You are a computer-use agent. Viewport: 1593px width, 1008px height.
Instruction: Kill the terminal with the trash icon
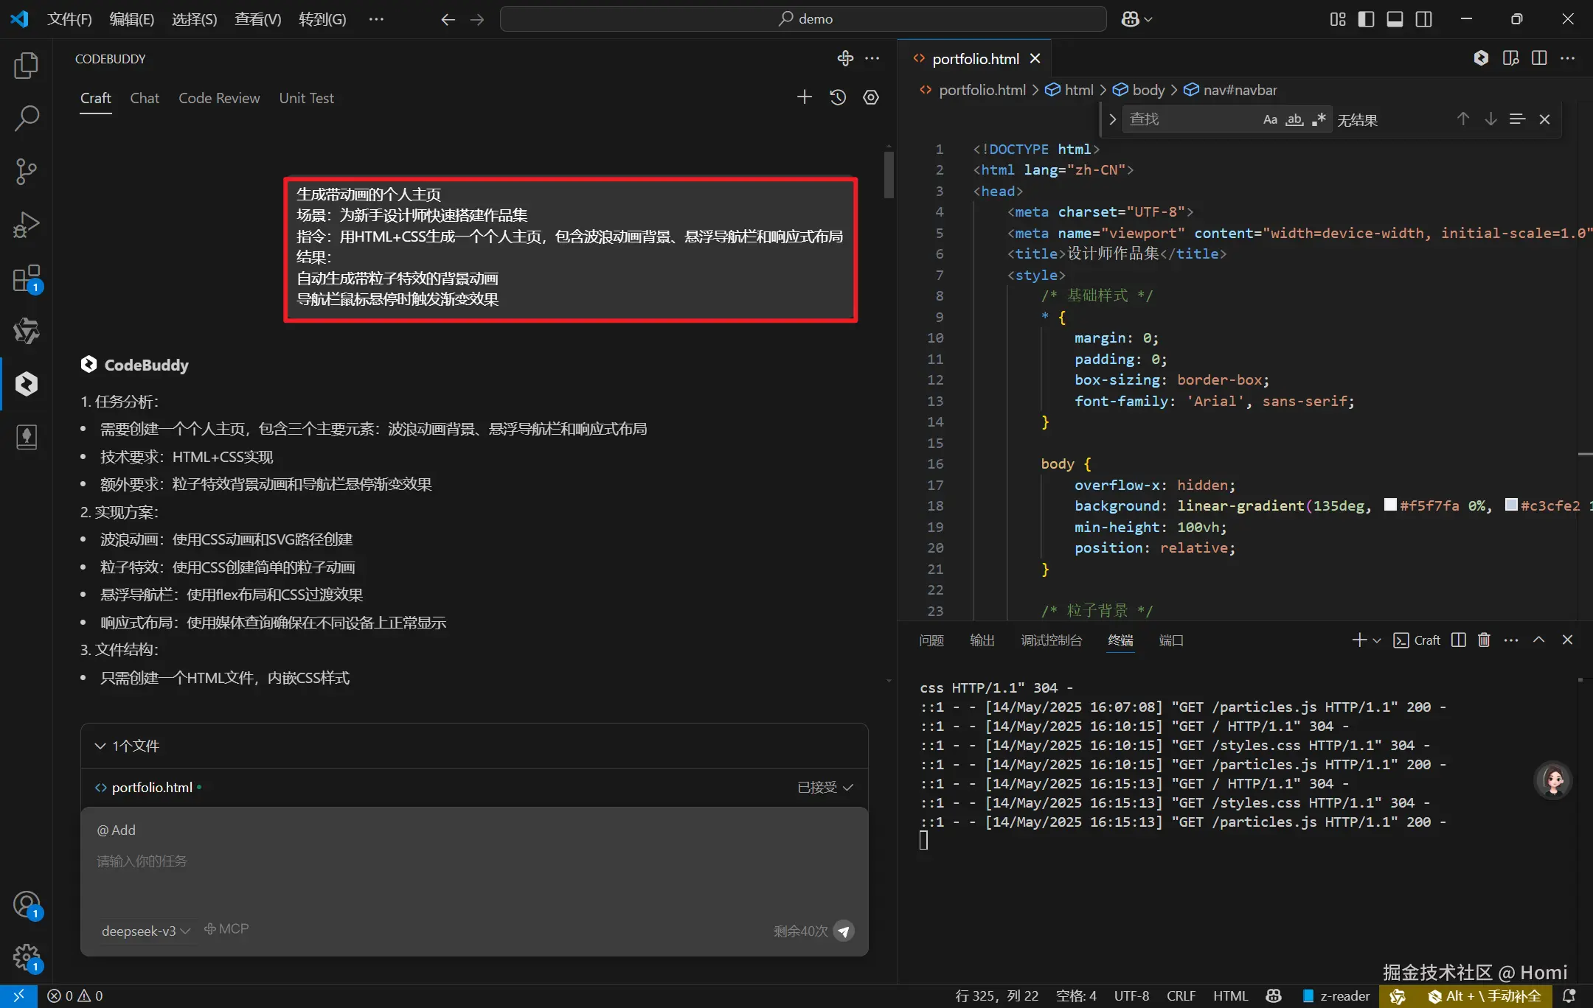[1484, 640]
